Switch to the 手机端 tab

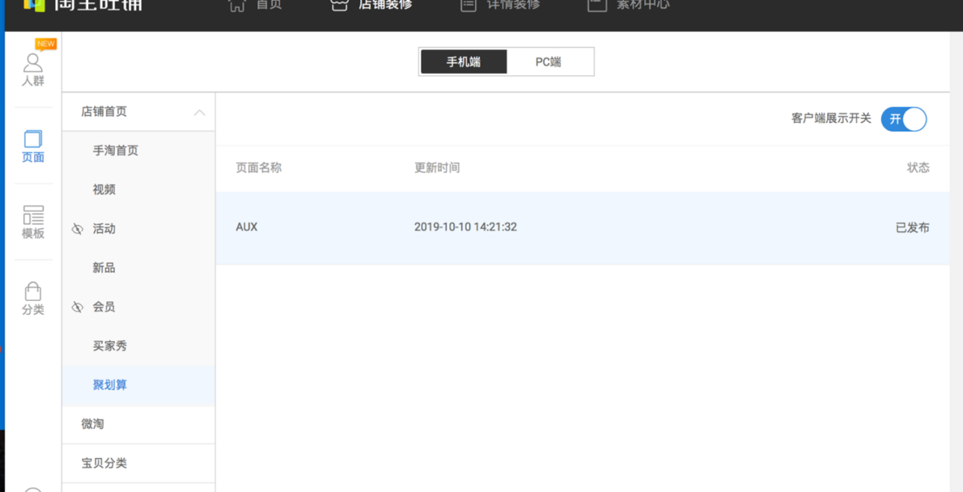click(463, 62)
